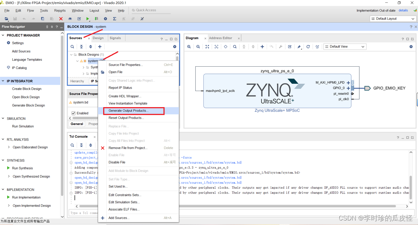Click Run Simulation

click(x=23, y=126)
